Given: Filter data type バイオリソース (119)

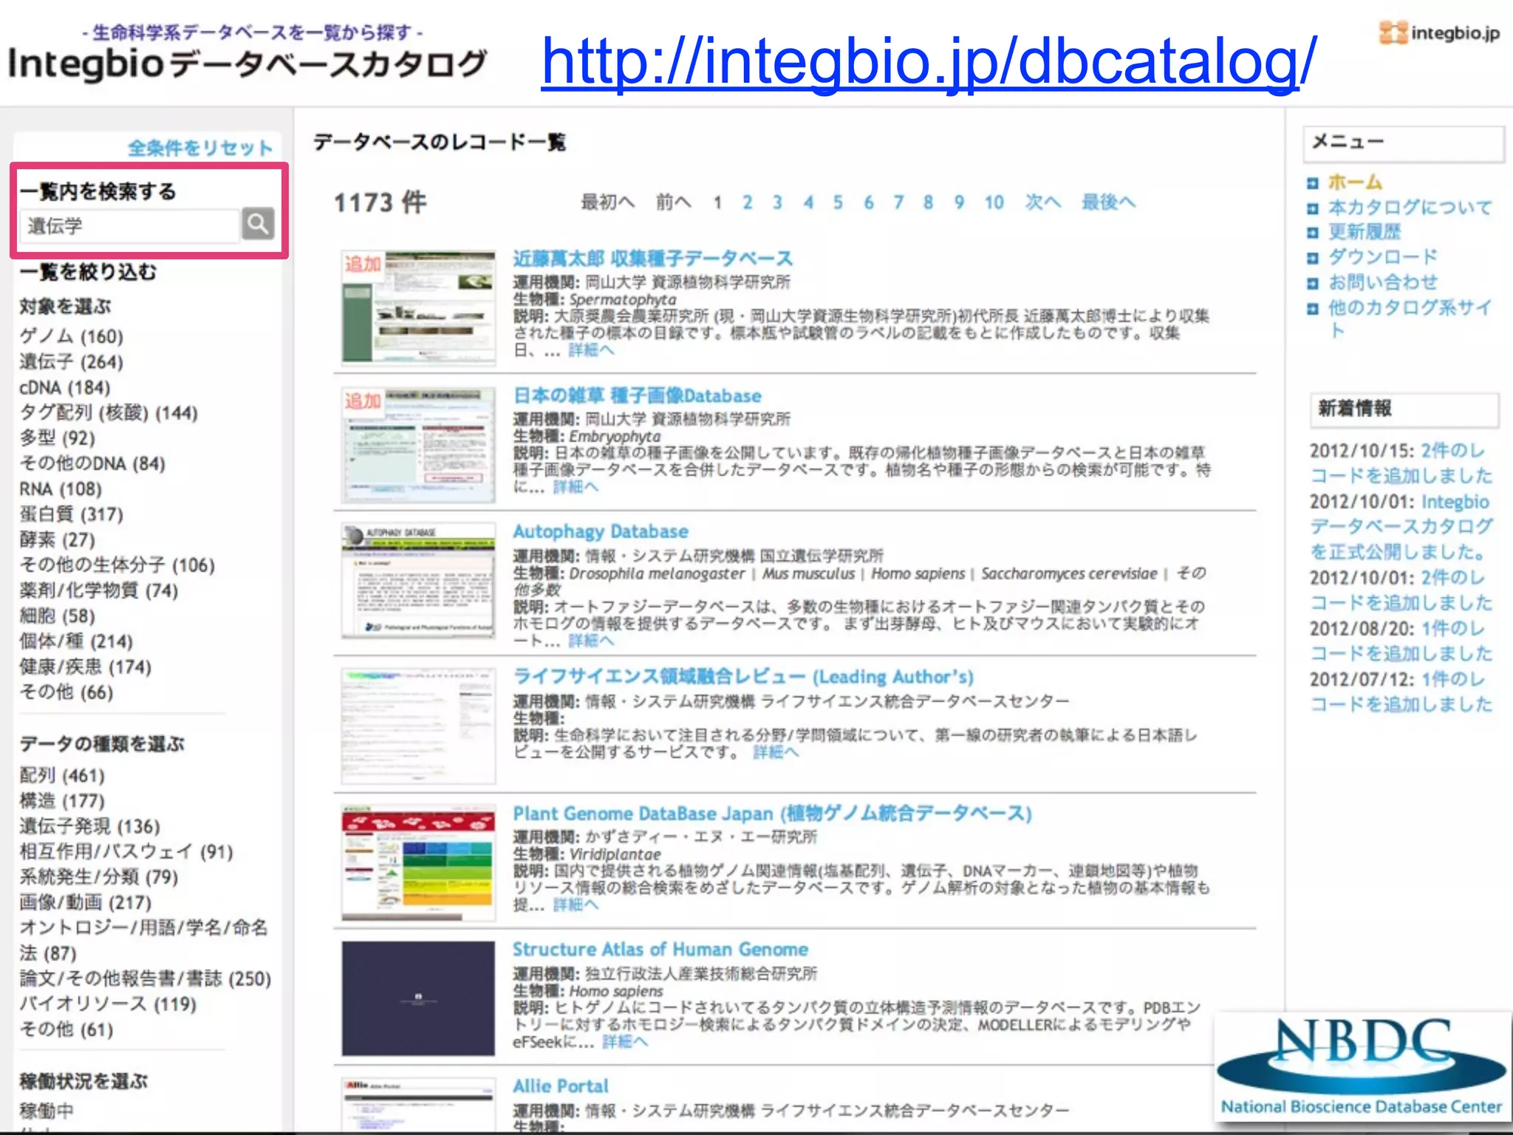Looking at the screenshot, I should (109, 1003).
